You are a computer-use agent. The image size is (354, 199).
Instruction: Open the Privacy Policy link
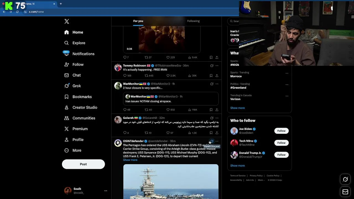tap(256, 176)
